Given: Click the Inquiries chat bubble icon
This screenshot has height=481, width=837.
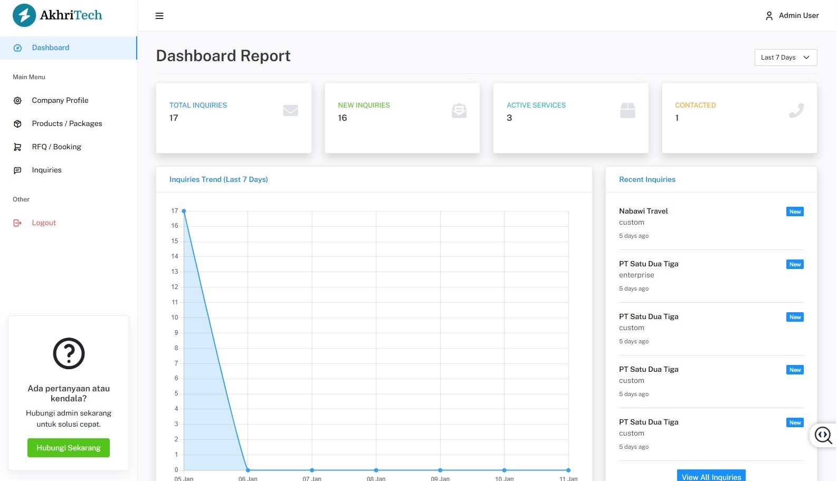Looking at the screenshot, I should (x=17, y=170).
